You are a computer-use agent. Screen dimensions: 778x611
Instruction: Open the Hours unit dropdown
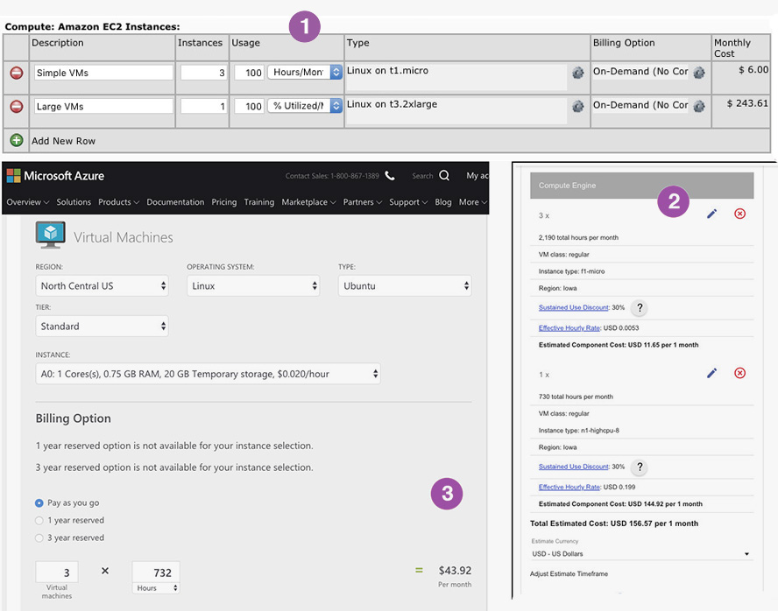[156, 587]
